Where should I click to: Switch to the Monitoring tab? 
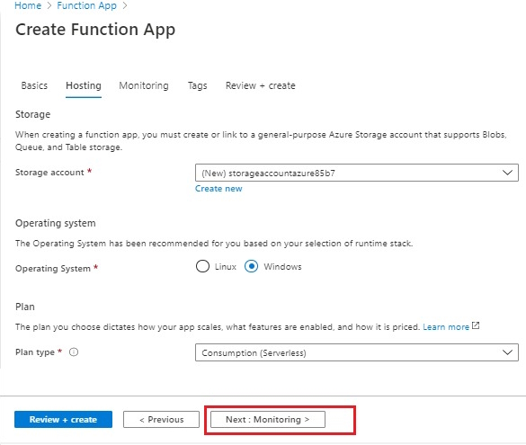[x=144, y=85]
